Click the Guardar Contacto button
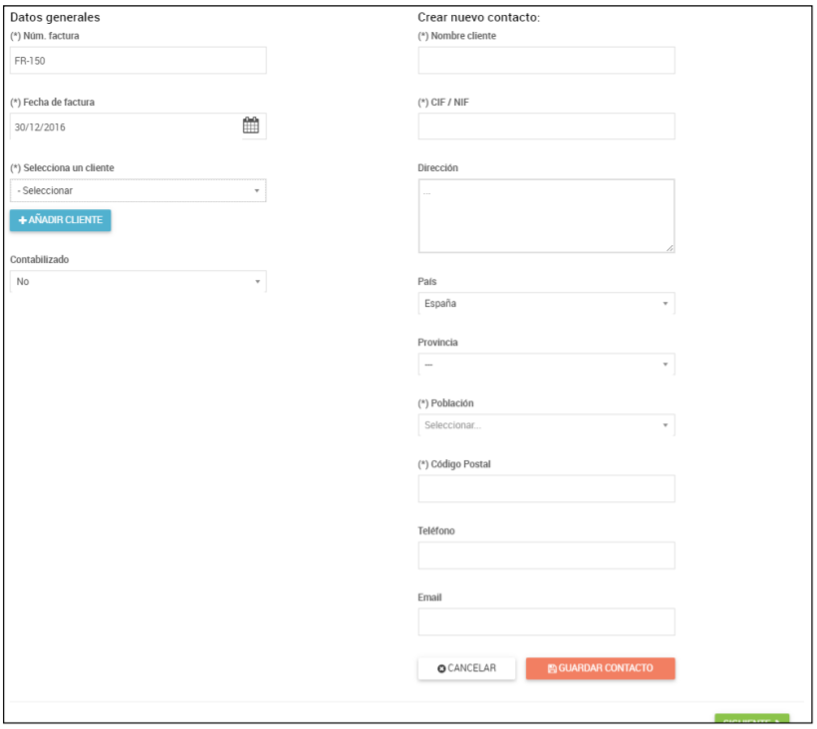The image size is (817, 729). click(600, 668)
